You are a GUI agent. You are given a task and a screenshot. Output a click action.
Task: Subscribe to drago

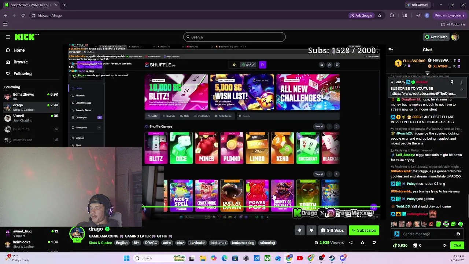click(364, 230)
